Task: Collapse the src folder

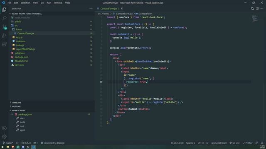Action: point(16,26)
